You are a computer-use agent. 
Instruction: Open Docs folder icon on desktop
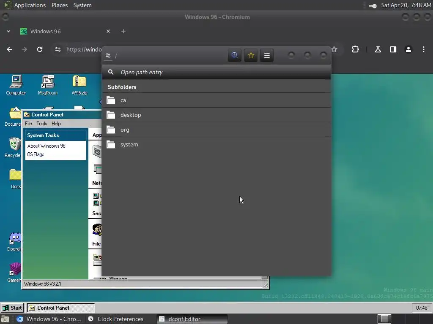[15, 178]
